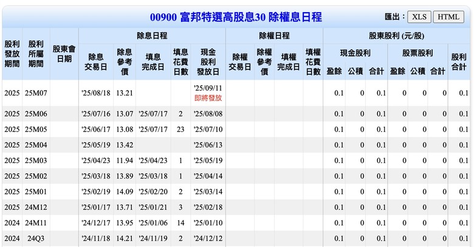Export the table as XLS
474x247 pixels.
419,16
